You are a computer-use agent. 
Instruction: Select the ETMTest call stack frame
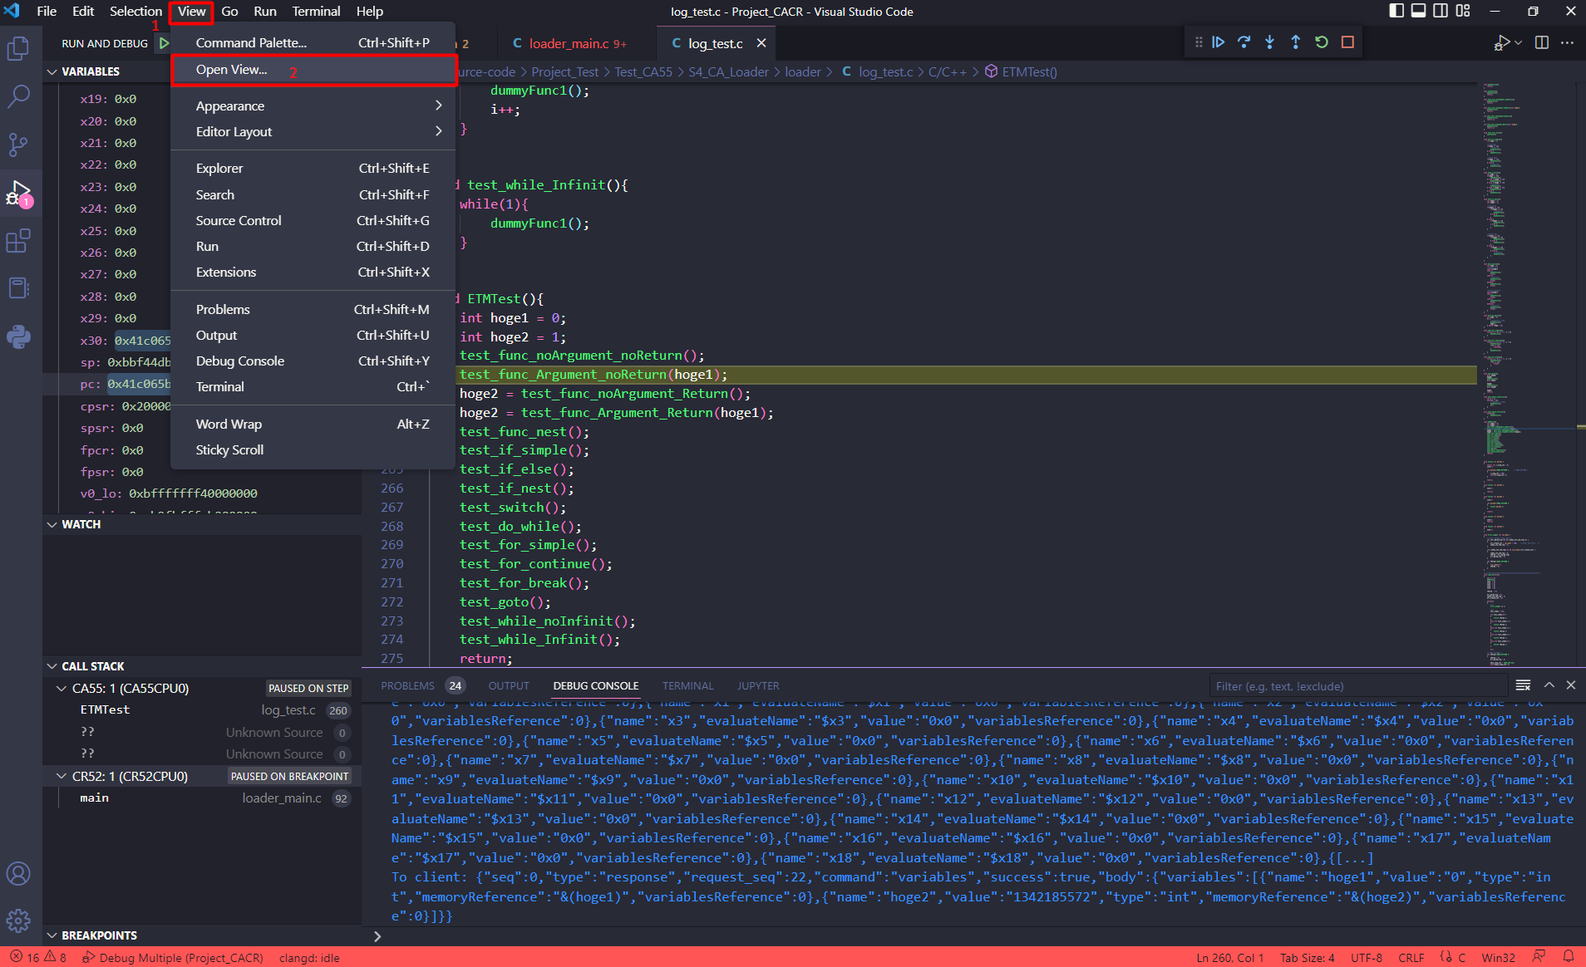[x=105, y=709]
